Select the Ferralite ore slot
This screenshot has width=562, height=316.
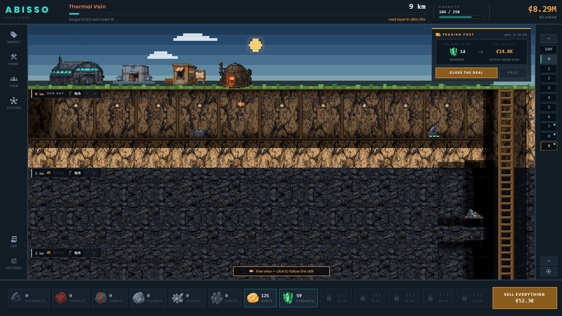click(x=71, y=298)
